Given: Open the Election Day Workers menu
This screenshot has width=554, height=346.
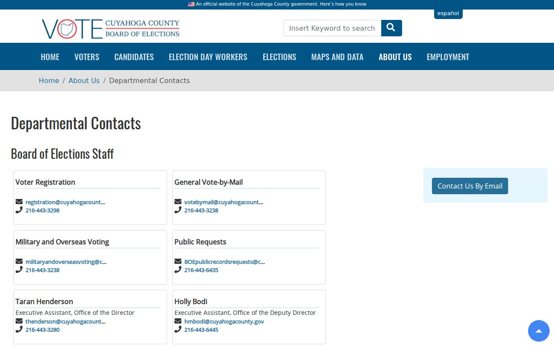Looking at the screenshot, I should point(208,57).
